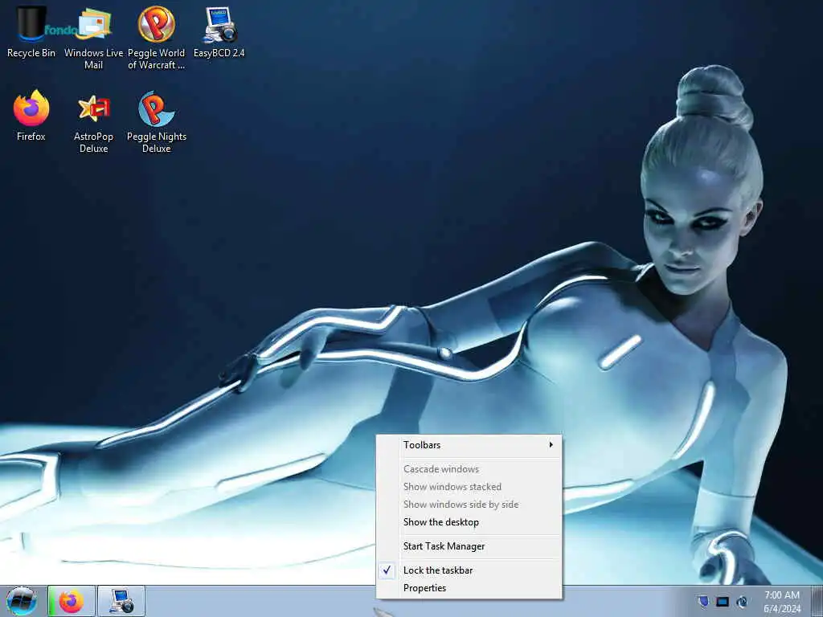
Task: Open taskbar Properties from context menu
Action: (x=469, y=588)
